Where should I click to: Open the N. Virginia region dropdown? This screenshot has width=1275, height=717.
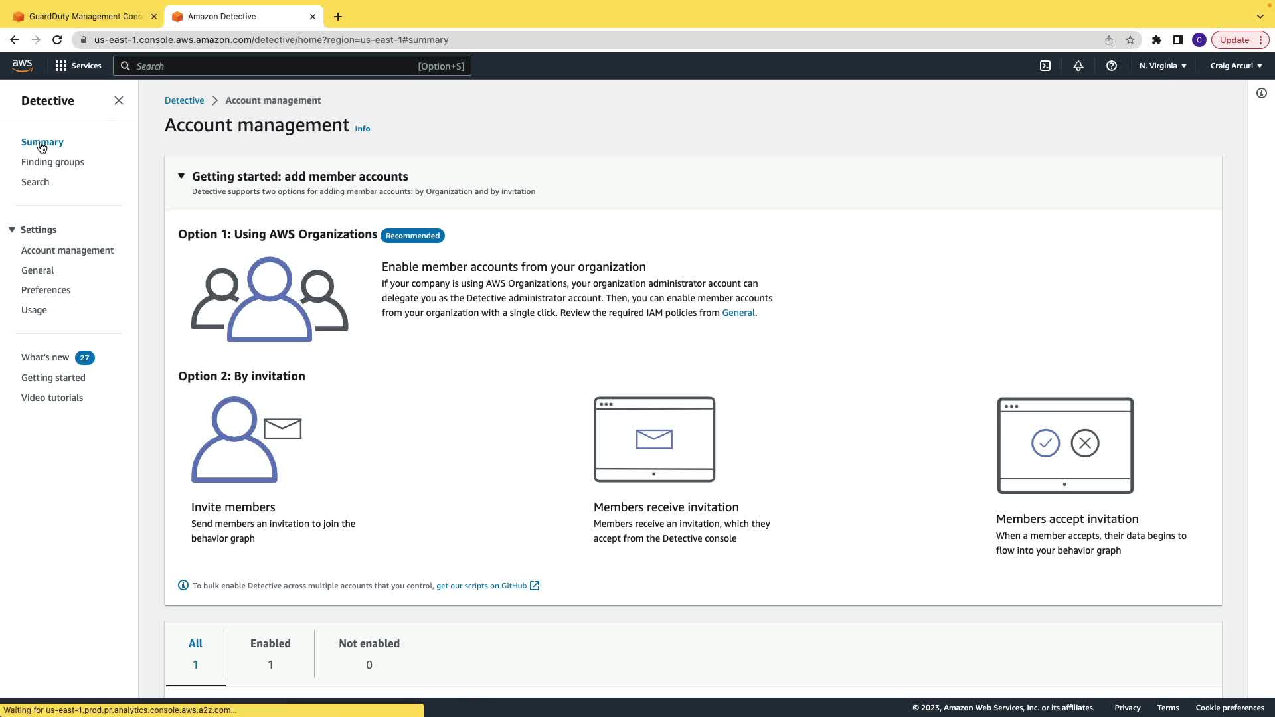[x=1163, y=66]
